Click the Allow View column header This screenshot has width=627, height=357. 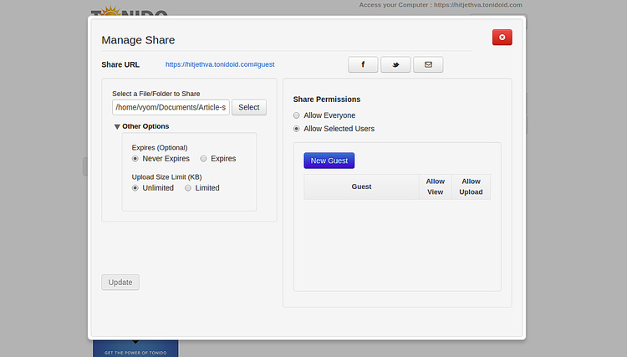(x=435, y=186)
